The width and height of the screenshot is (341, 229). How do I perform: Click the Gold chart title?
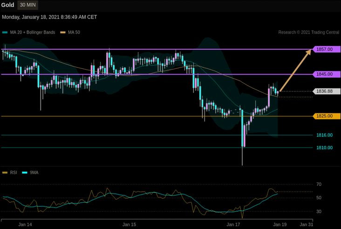coord(7,5)
